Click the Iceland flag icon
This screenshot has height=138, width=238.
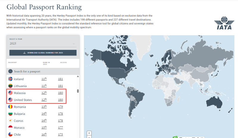[x=10, y=79]
